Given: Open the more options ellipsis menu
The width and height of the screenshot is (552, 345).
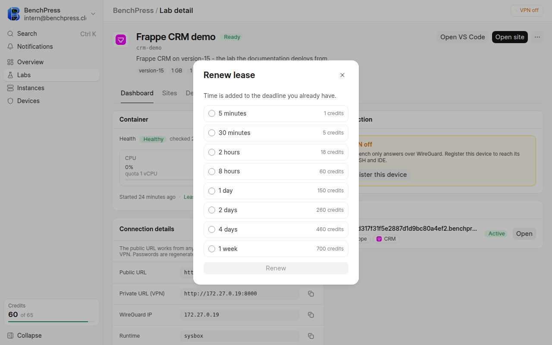Looking at the screenshot, I should 537,37.
